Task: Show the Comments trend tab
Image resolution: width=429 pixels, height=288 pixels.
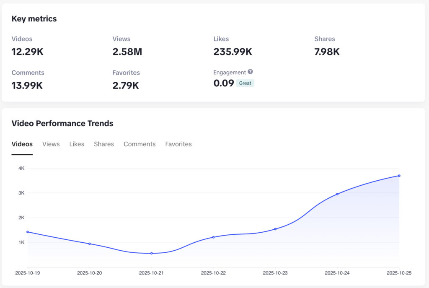Action: pyautogui.click(x=140, y=144)
